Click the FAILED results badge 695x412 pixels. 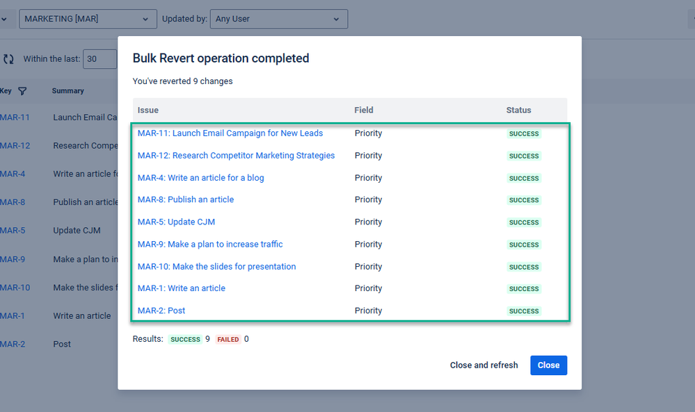tap(227, 340)
